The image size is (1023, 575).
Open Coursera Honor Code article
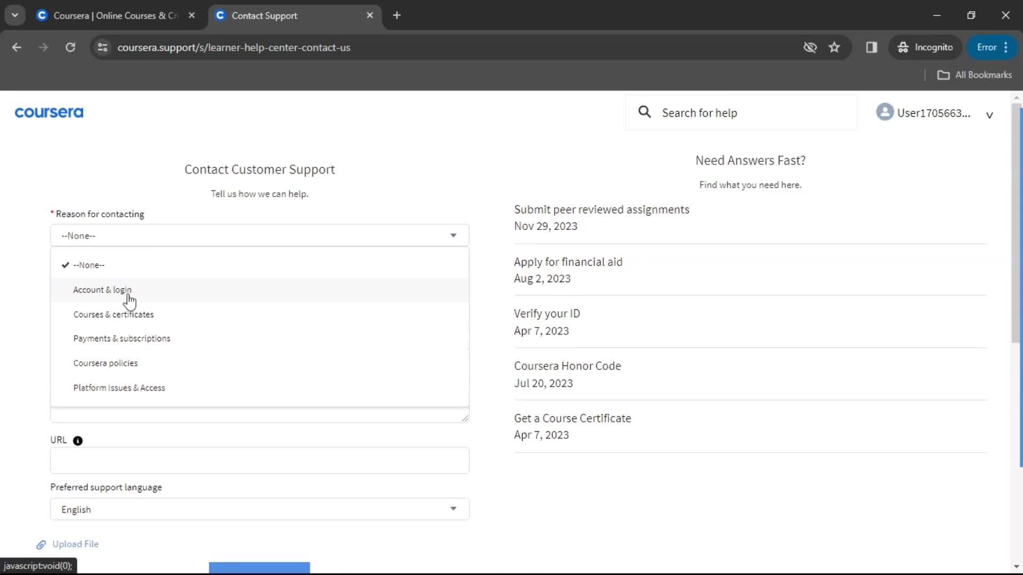(x=567, y=366)
